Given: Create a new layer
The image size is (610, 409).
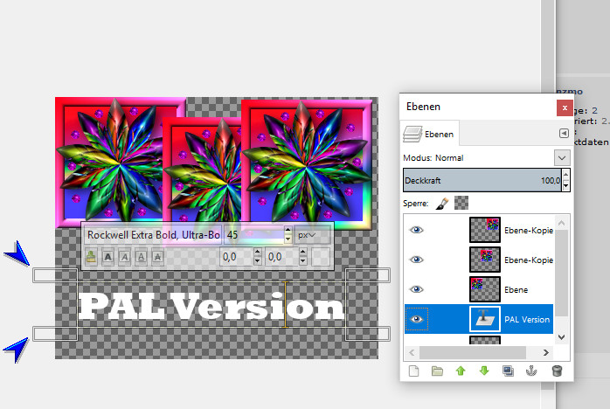Looking at the screenshot, I should [414, 371].
